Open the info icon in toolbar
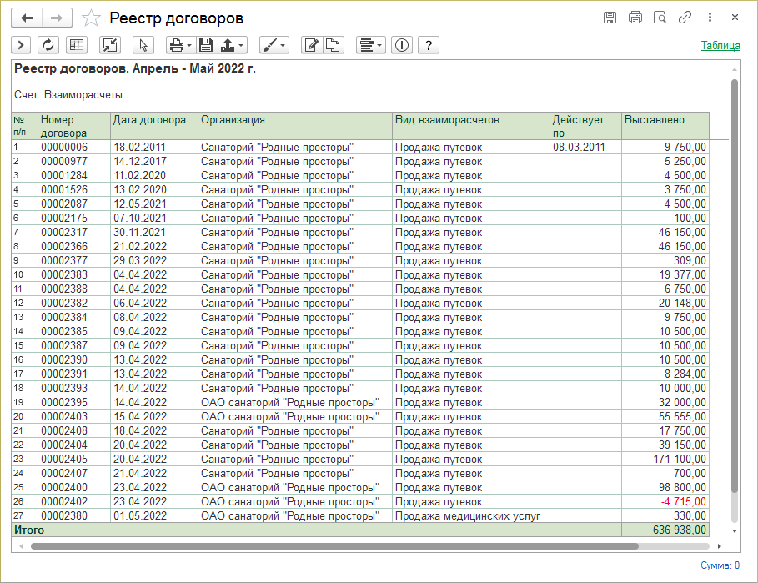Screen dimensions: 758x583 402,45
